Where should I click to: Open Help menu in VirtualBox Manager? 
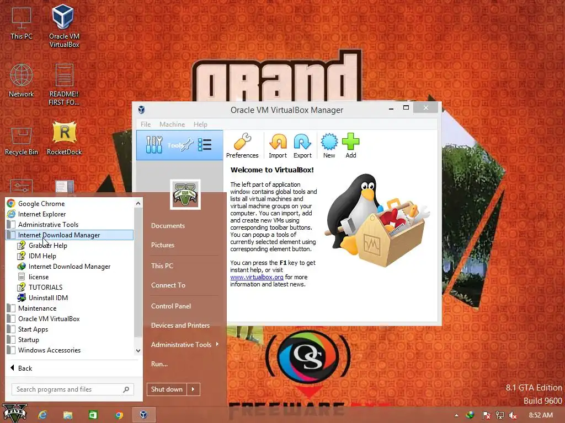click(x=200, y=124)
